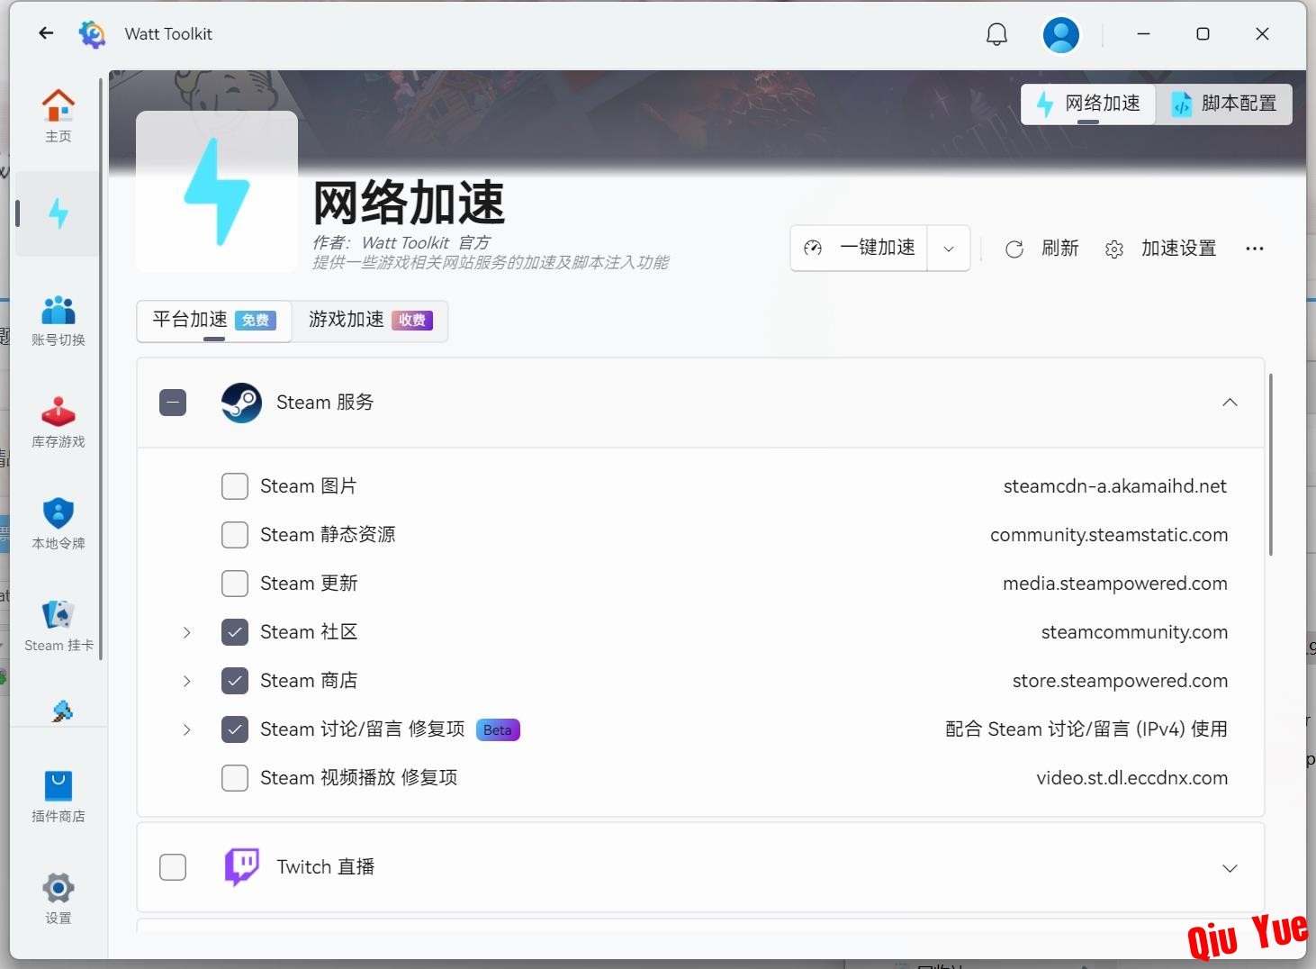Open 账号切换 account switch in sidebar
Image resolution: width=1316 pixels, height=969 pixels.
point(59,321)
